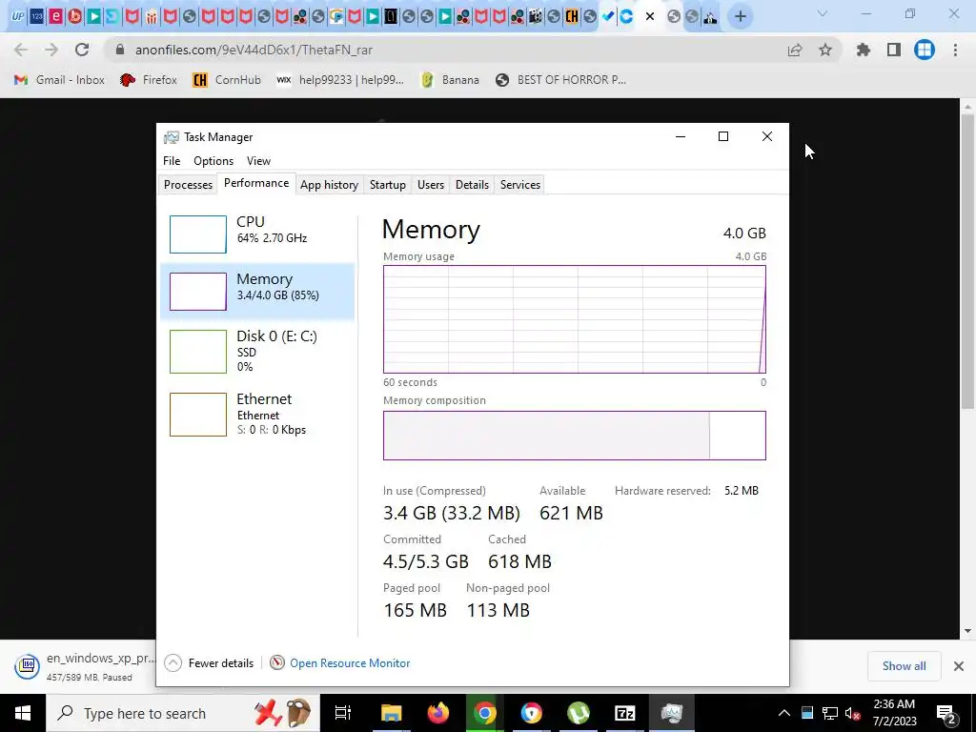Collapse with Fewer details

[x=209, y=663]
